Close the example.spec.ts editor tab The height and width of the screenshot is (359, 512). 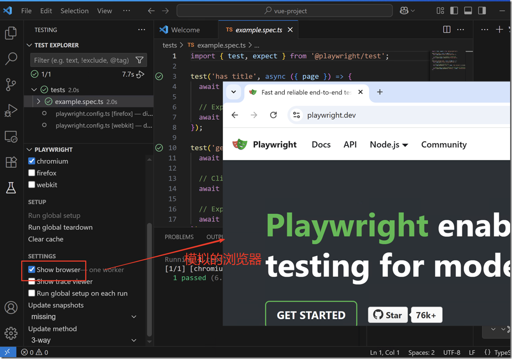point(290,30)
